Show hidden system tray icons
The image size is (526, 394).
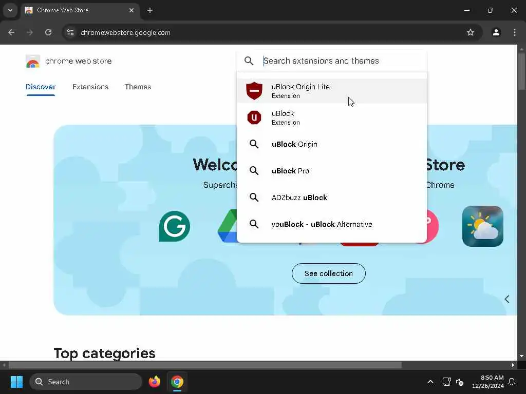[430, 382]
